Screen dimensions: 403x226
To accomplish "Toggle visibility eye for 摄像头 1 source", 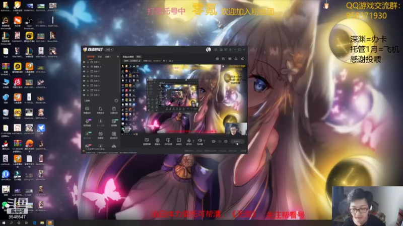I will [x=84, y=67].
